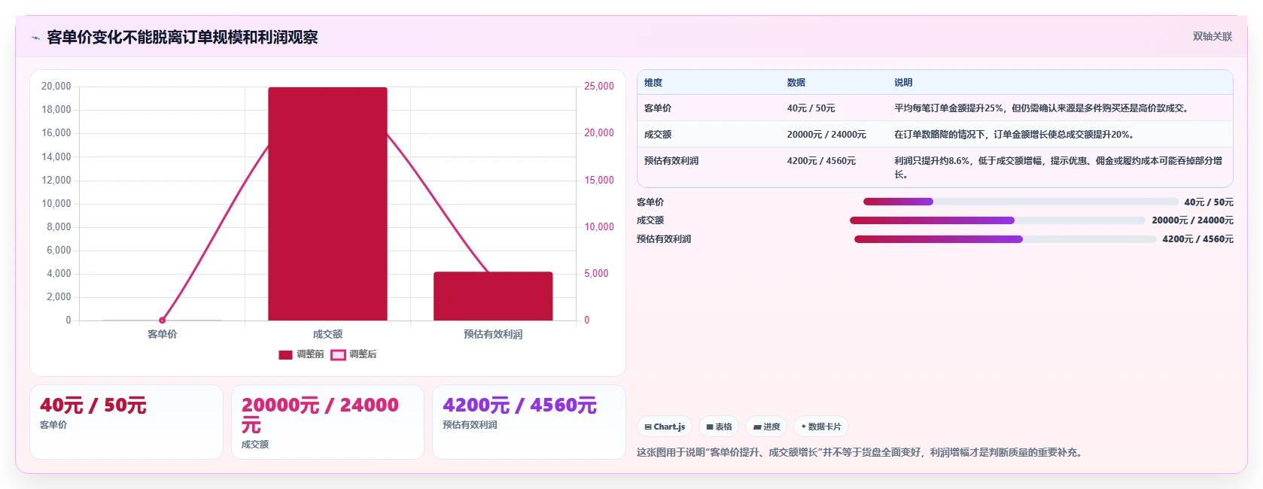Click the progress label 客单价 above 成交额

pos(650,202)
